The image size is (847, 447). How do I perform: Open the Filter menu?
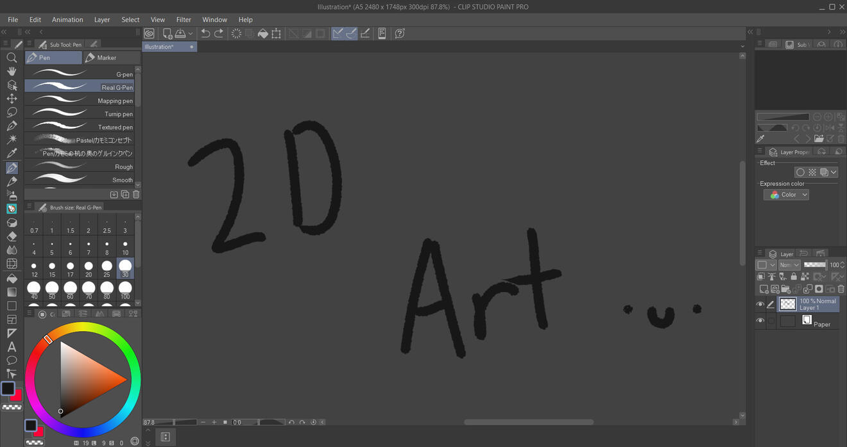[184, 20]
